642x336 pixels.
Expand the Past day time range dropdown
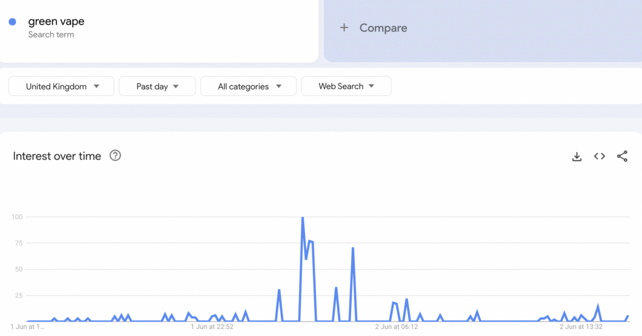pos(157,87)
